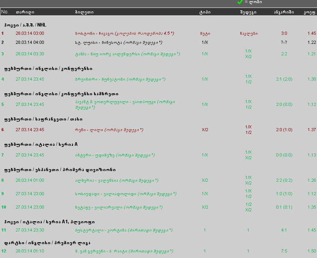Click the 1.22 coefficient
317x258 pixels.
pyautogui.click(x=312, y=42)
